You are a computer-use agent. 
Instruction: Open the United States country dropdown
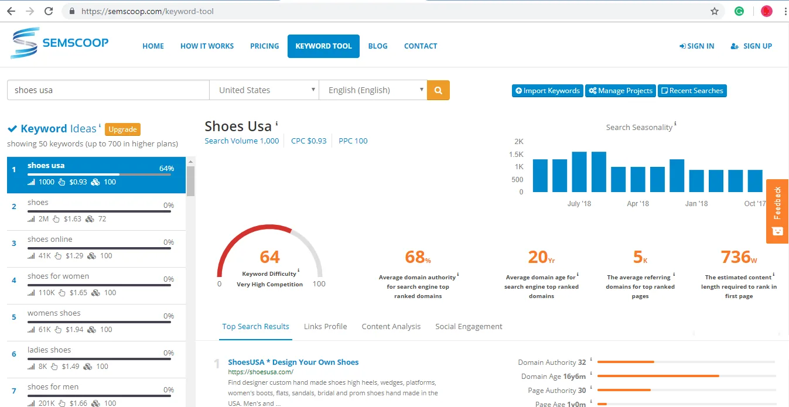(264, 90)
